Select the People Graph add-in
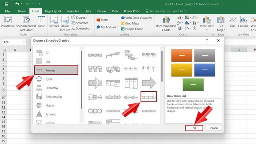The height and width of the screenshot is (144, 256). pos(132,29)
